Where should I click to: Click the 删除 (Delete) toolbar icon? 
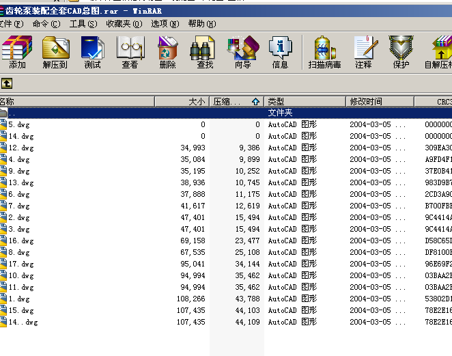[167, 52]
